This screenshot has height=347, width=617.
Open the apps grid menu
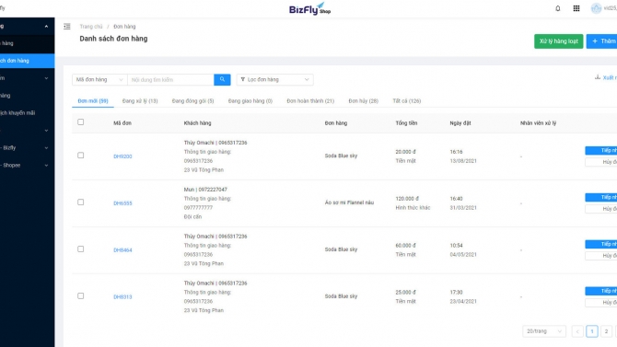tap(576, 8)
